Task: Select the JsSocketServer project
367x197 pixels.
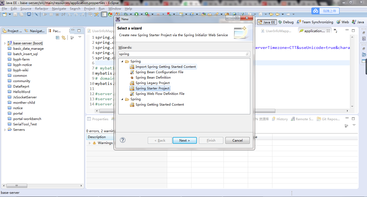Action: pyautogui.click(x=22, y=97)
